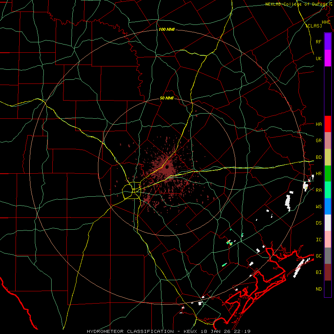Viewport: 334px width, 334px height.
Task: Click the 'BI' legend label text
Action: tap(318, 272)
